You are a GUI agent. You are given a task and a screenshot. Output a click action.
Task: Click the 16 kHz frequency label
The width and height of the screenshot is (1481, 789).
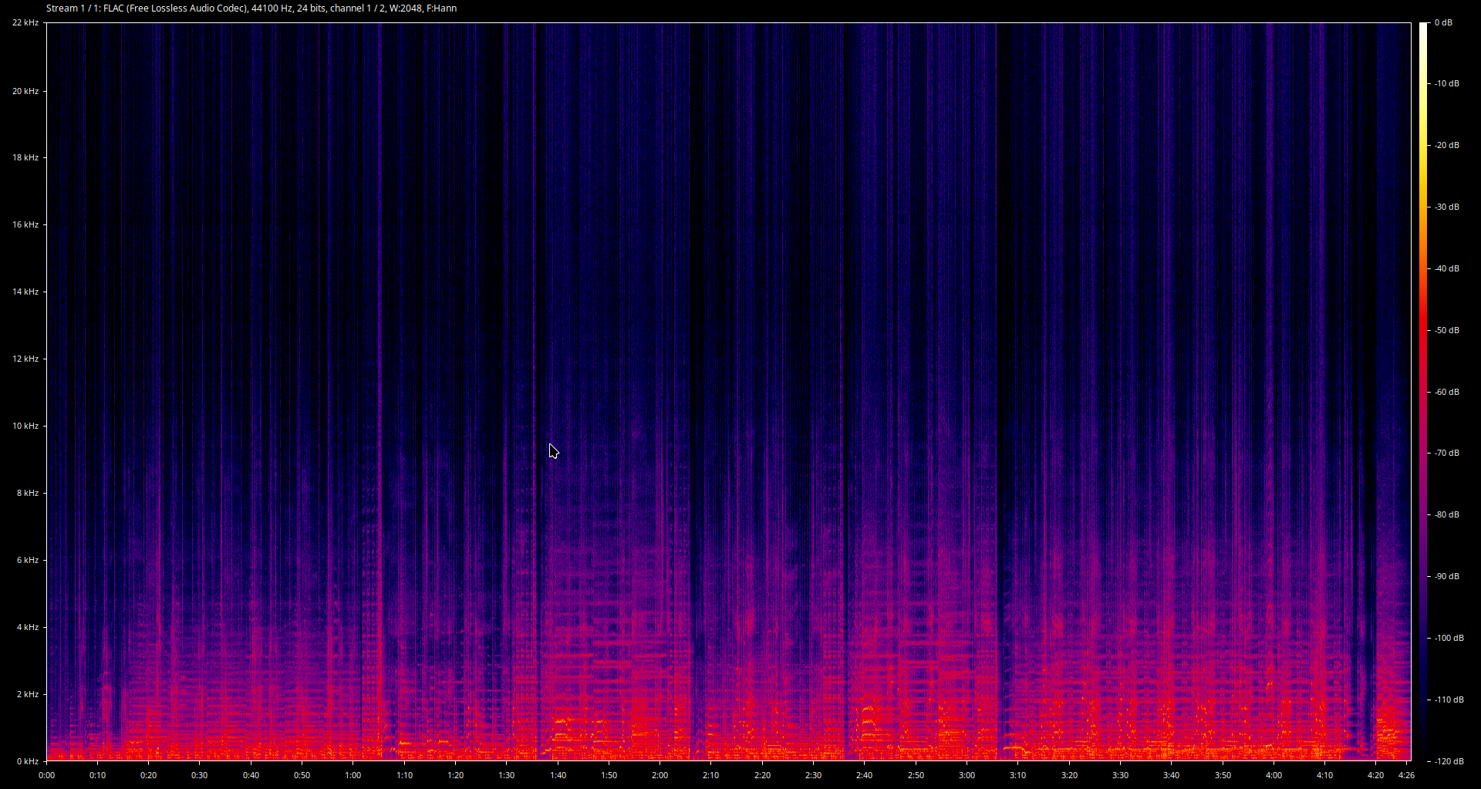(x=25, y=224)
